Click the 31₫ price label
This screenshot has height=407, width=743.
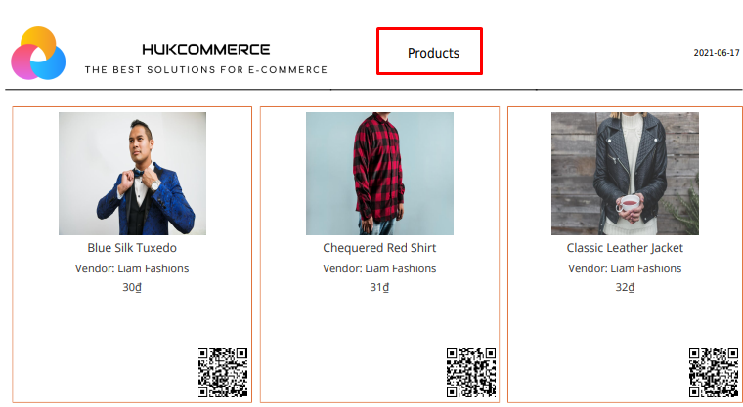[x=379, y=288]
